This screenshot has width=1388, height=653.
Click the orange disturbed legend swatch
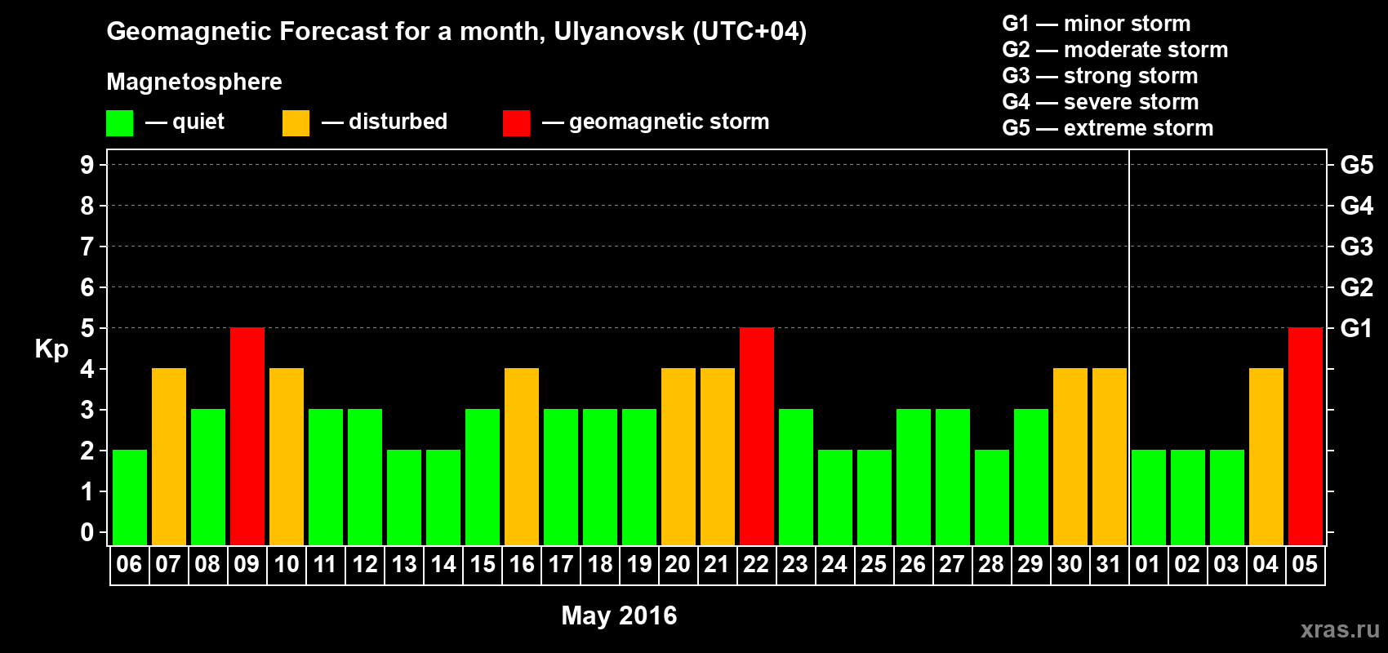[x=296, y=123]
